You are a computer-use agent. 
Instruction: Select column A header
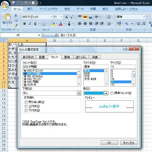pos(27,41)
